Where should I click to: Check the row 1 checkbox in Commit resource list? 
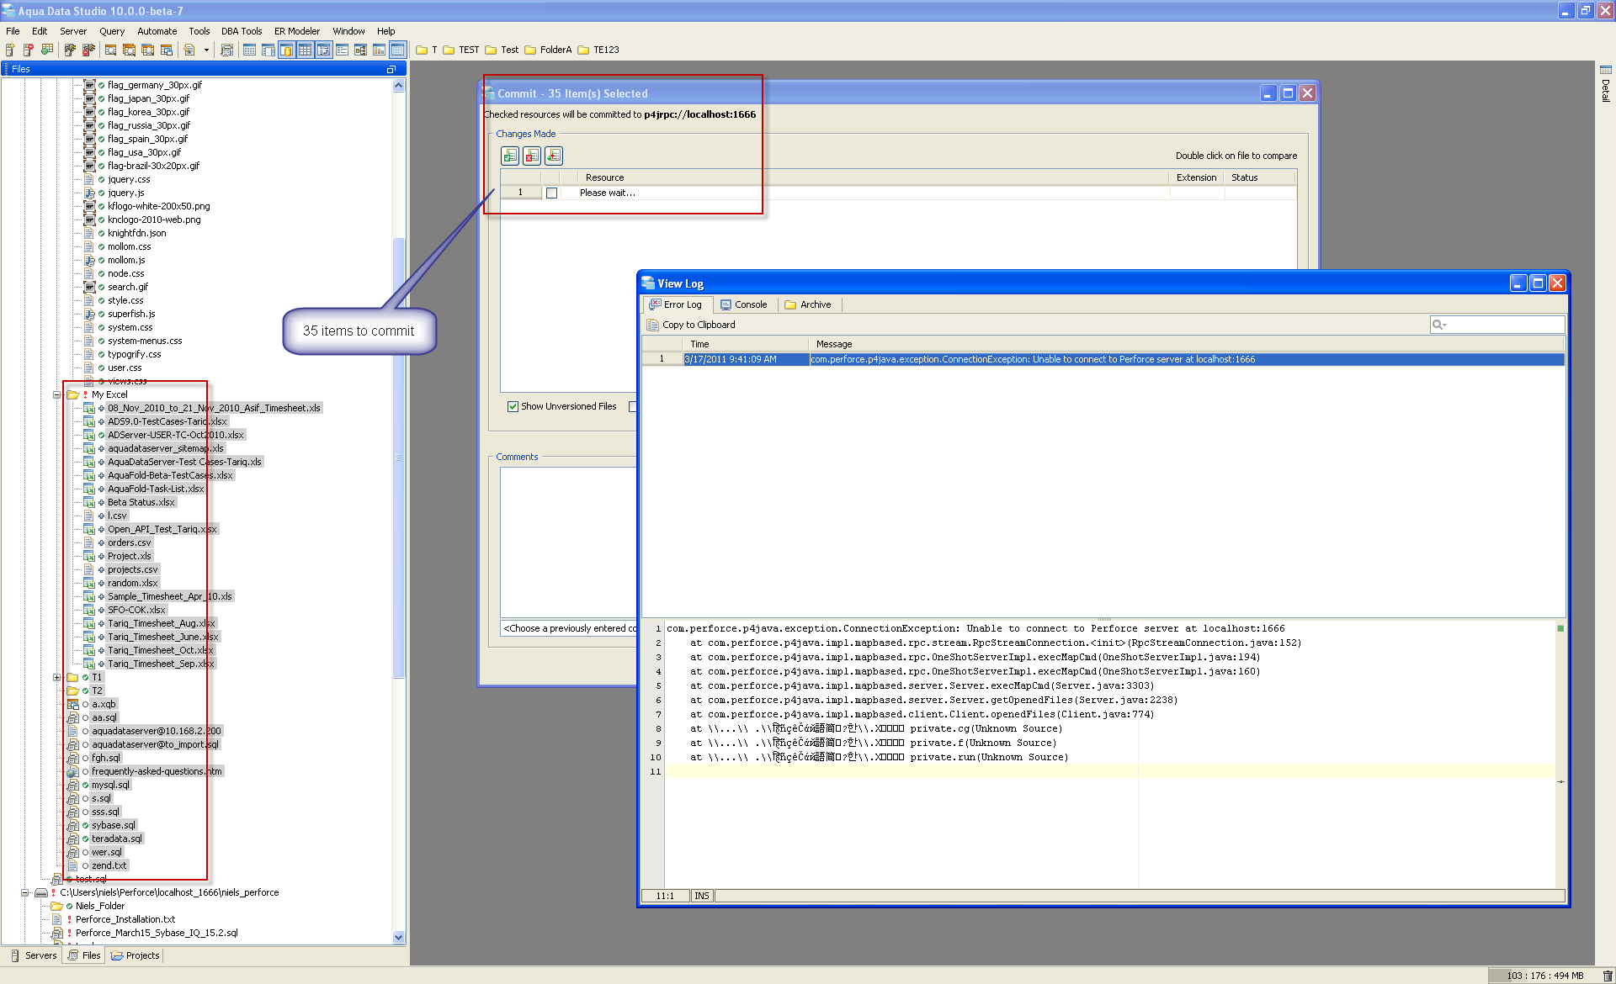(x=552, y=193)
